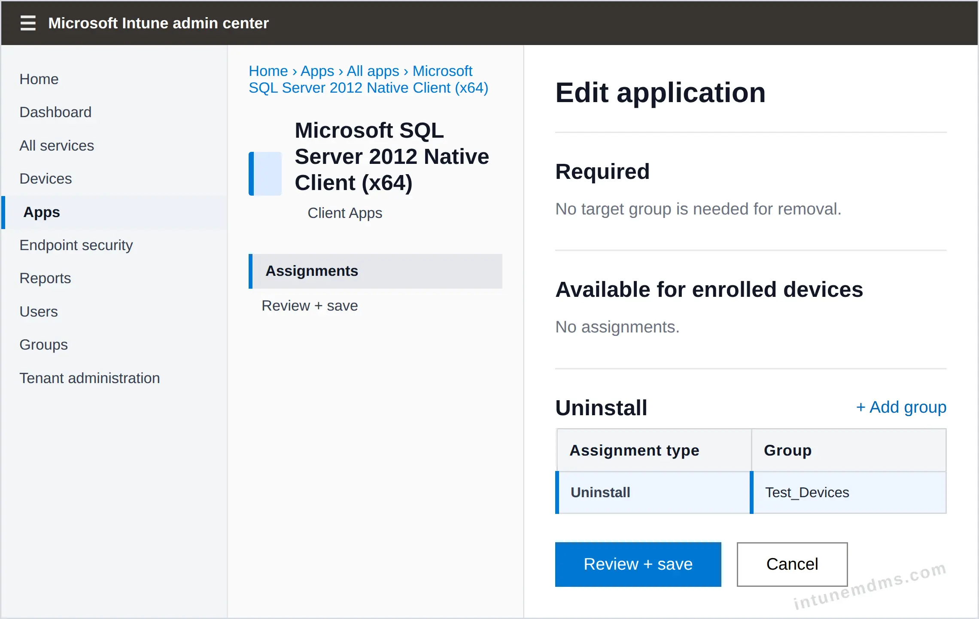Click the Microsoft Intune admin center title

pos(158,23)
